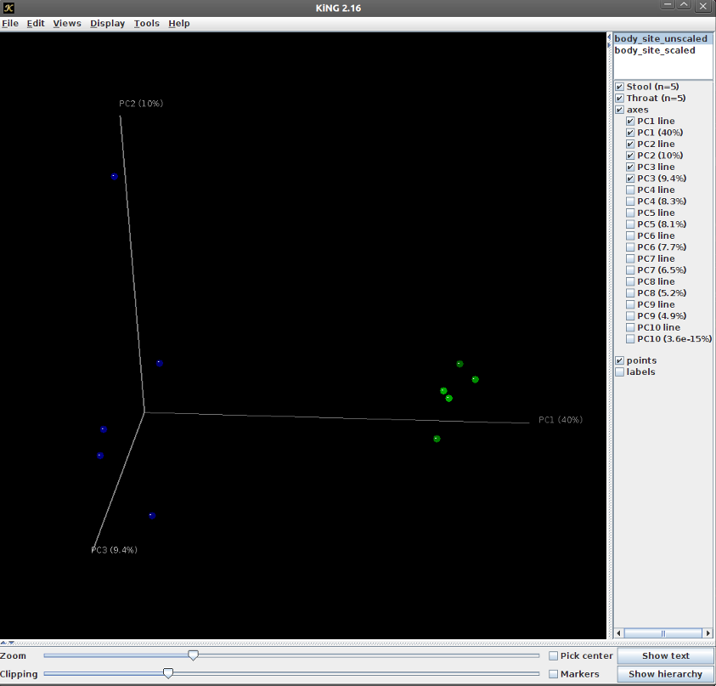Enable PC7 (6.5%) checkbox
This screenshot has height=686, width=716.
point(630,270)
